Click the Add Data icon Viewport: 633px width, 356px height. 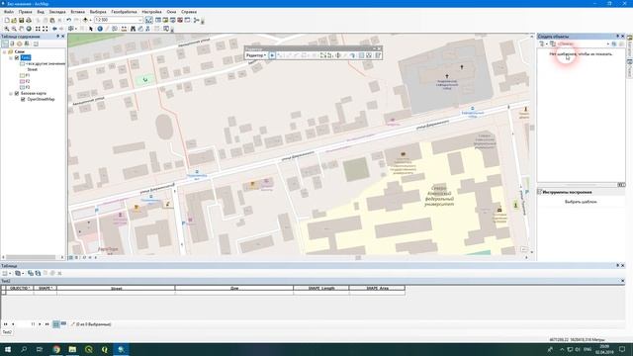click(x=85, y=20)
